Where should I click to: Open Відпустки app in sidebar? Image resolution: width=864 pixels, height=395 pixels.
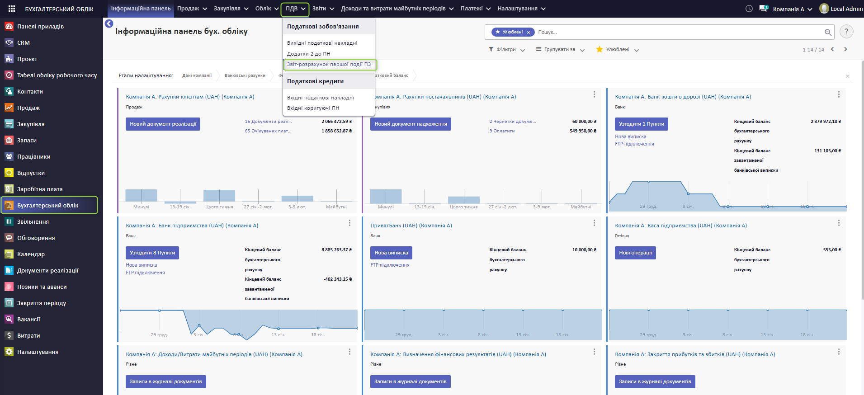(x=31, y=173)
